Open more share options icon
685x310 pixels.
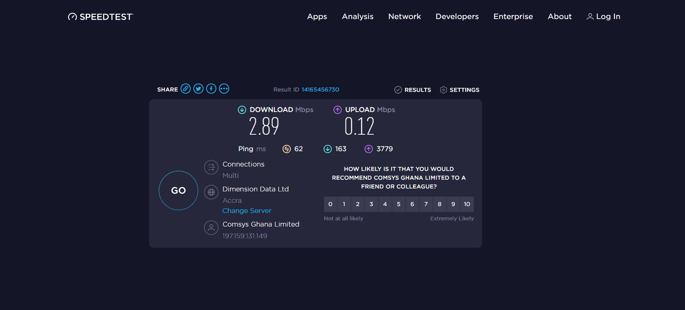pos(224,89)
